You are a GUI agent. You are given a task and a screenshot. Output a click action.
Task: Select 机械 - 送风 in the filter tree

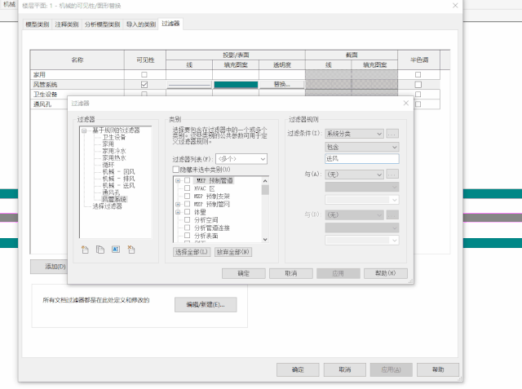click(118, 186)
